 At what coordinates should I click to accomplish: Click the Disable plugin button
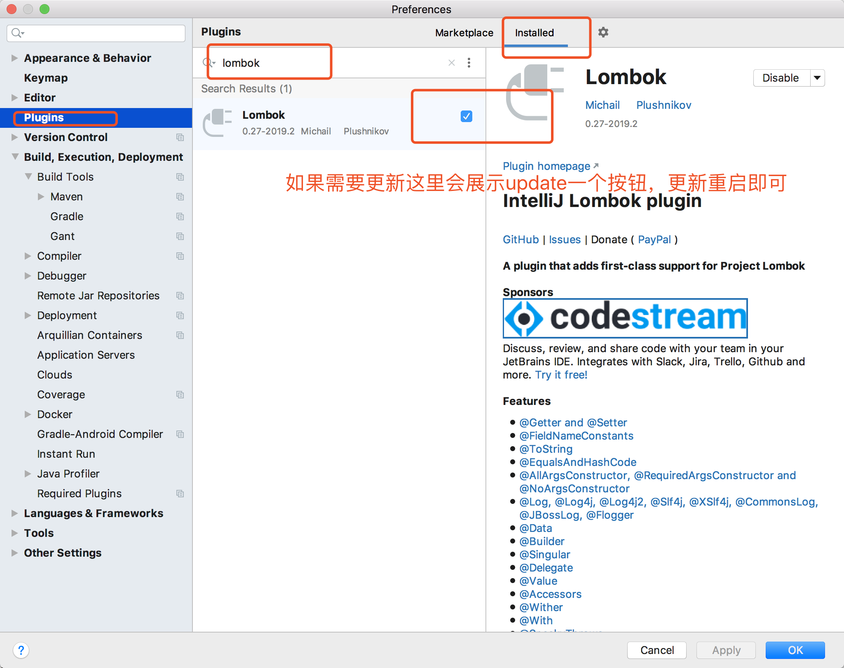click(x=781, y=78)
